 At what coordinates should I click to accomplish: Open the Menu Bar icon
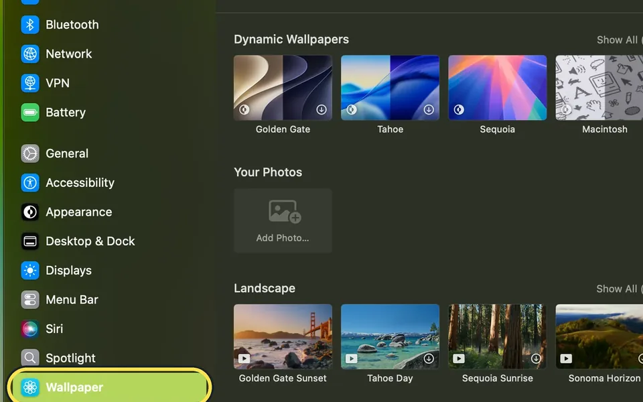point(30,300)
